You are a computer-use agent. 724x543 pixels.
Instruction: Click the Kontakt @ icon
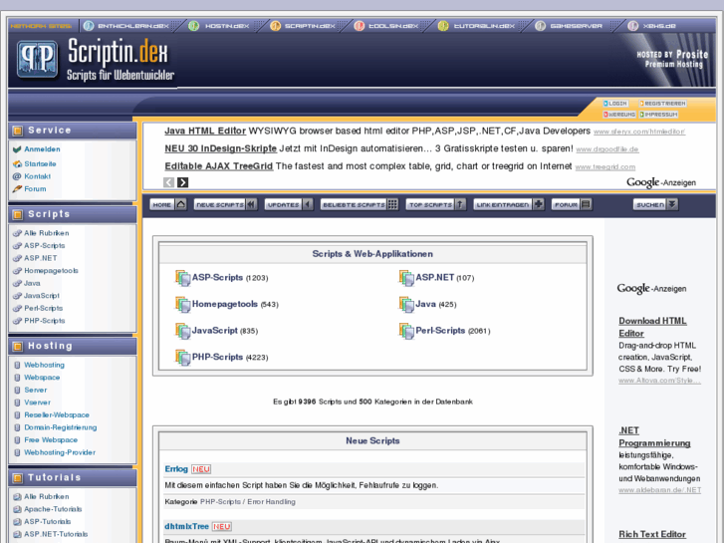click(17, 176)
